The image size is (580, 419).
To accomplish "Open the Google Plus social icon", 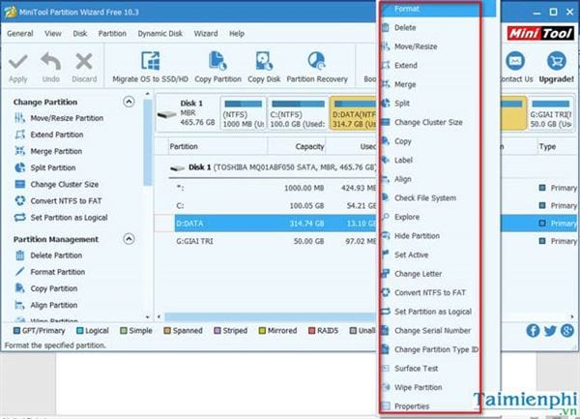I will pyautogui.click(x=567, y=331).
